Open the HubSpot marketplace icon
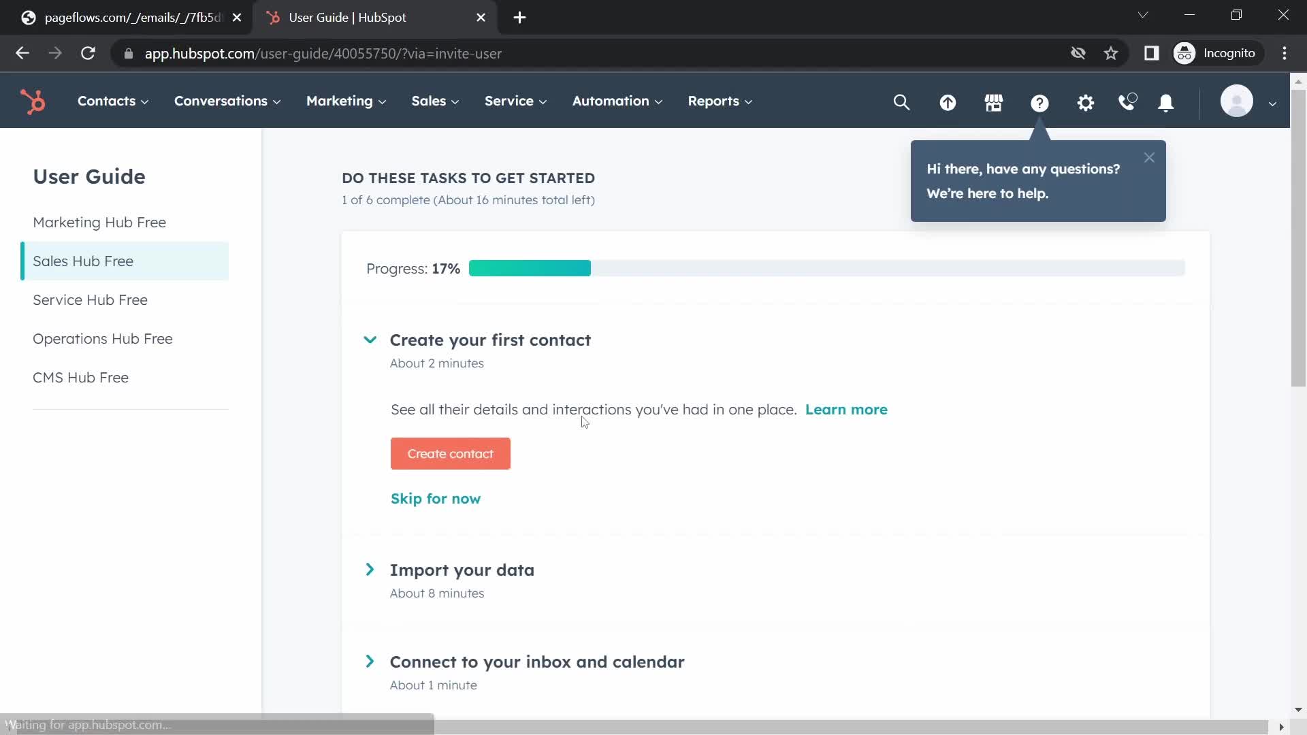Screen dimensions: 1307x735 pyautogui.click(x=994, y=101)
